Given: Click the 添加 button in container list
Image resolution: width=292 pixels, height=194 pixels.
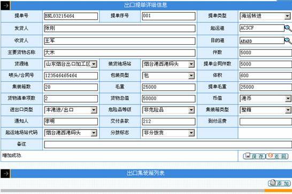Looking at the screenshot, I should (279, 183).
